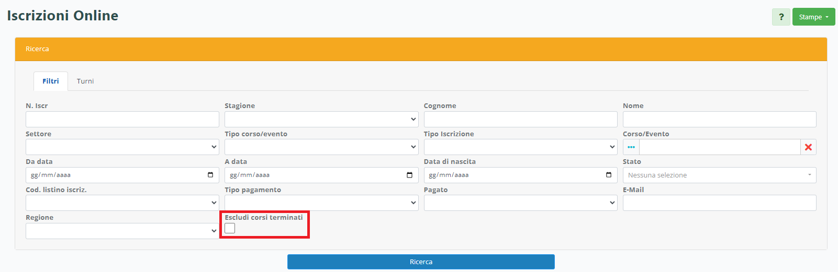Open Corso/Evento lookup with ellipsis icon
The height and width of the screenshot is (272, 838).
pos(631,147)
